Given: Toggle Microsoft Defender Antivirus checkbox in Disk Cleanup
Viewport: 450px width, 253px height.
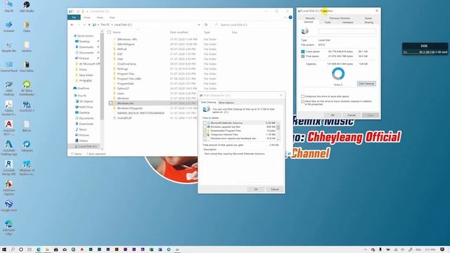Looking at the screenshot, I should [x=205, y=123].
